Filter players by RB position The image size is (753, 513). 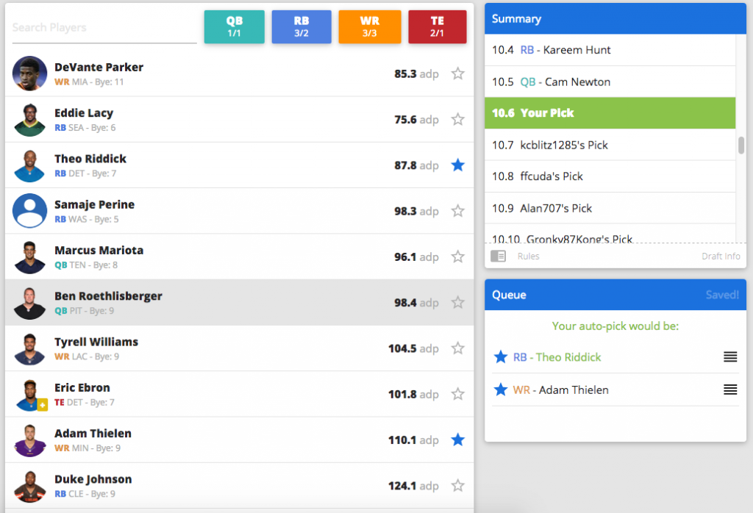pos(301,27)
